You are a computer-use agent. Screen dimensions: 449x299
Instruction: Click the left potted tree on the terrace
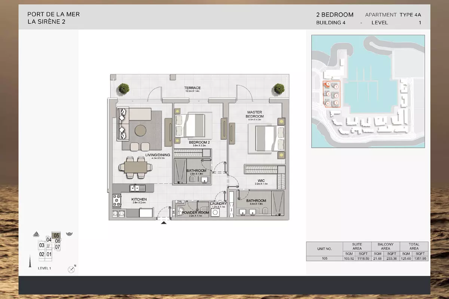click(x=123, y=89)
